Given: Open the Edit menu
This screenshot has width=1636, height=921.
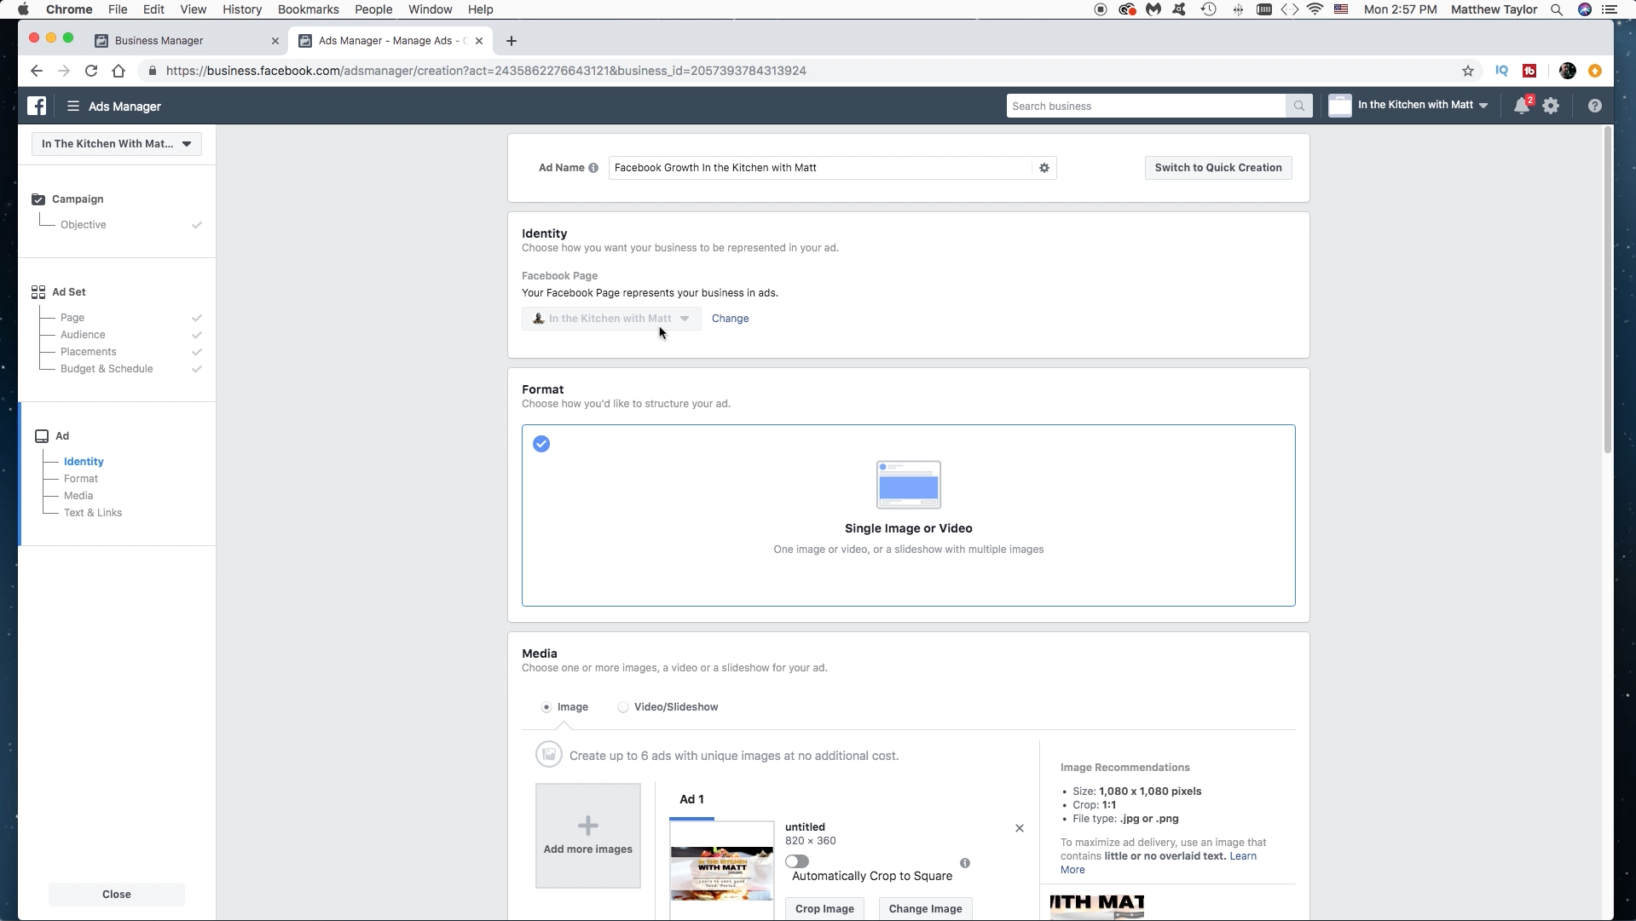Looking at the screenshot, I should (153, 9).
